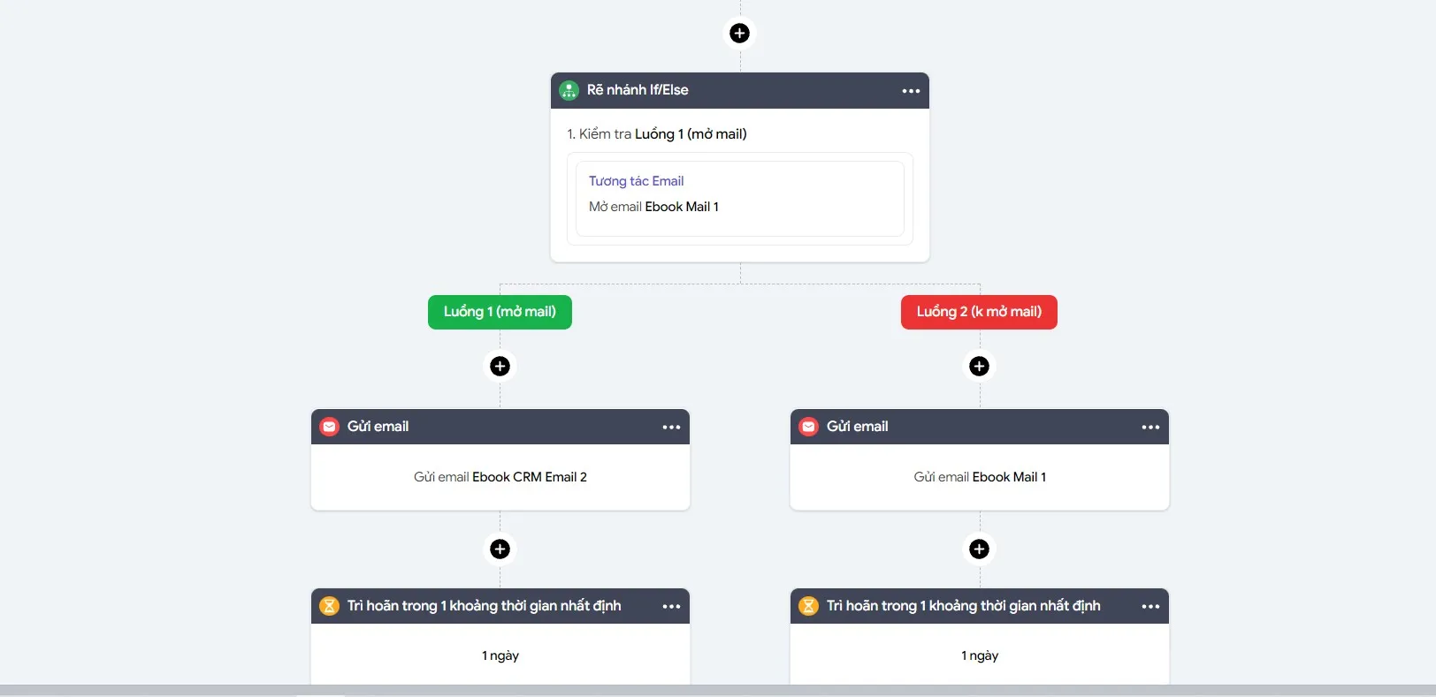1436x697 pixels.
Task: Open the Gửi email Ebook Mail 1 card
Action: [x=980, y=477]
